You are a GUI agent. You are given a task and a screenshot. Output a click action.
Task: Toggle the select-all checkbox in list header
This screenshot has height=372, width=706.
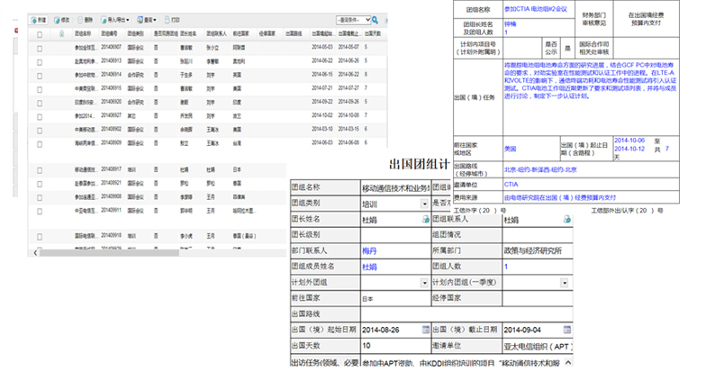pos(40,34)
